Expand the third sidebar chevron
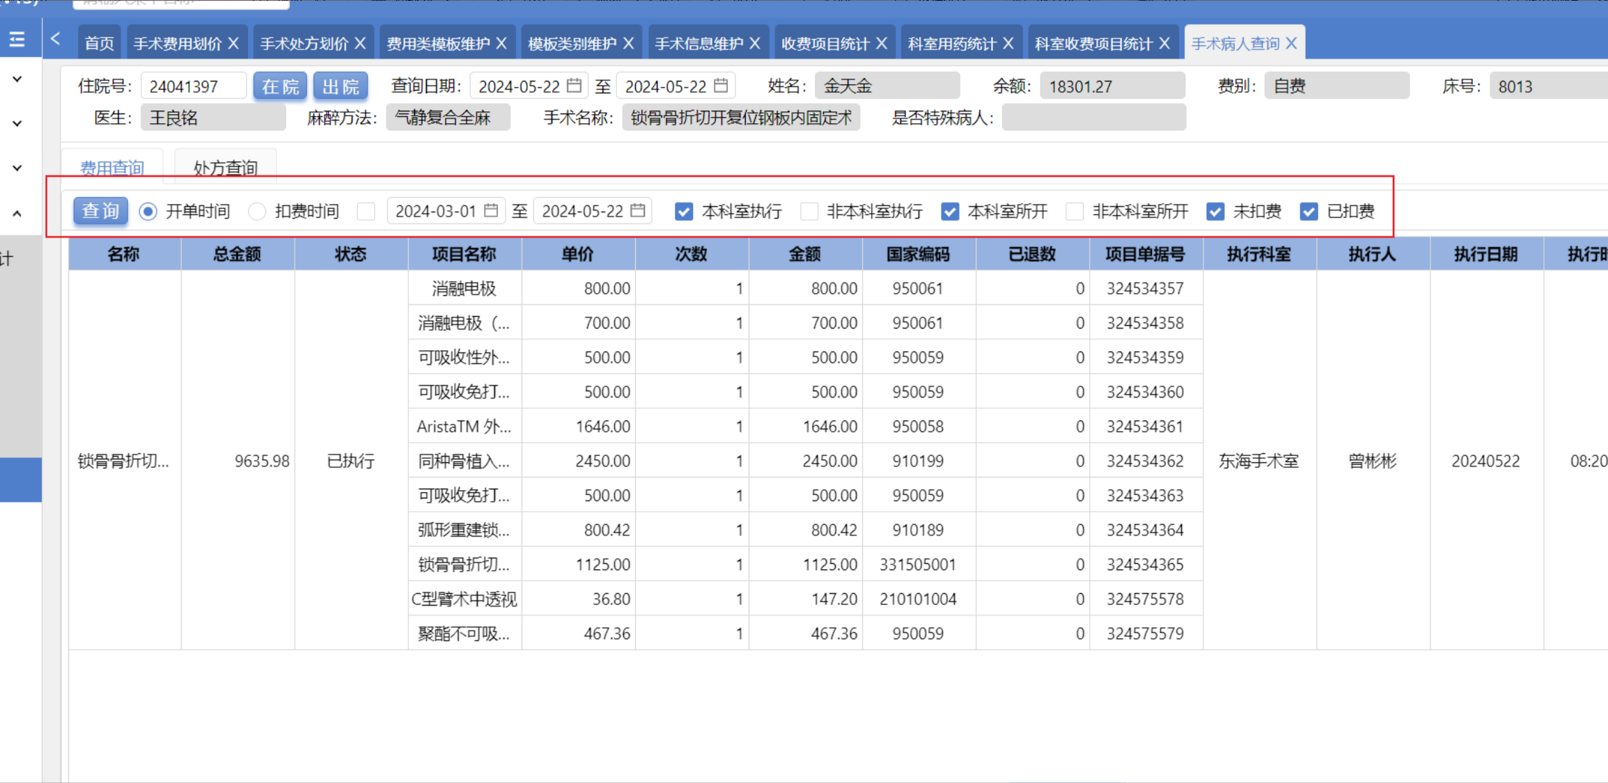The height and width of the screenshot is (783, 1608). point(17,168)
